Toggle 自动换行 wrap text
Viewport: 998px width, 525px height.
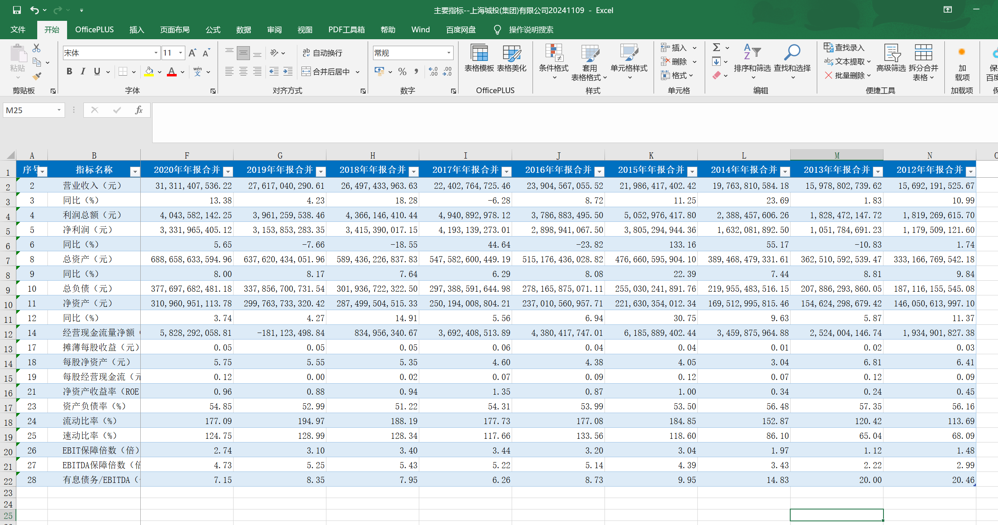click(322, 53)
